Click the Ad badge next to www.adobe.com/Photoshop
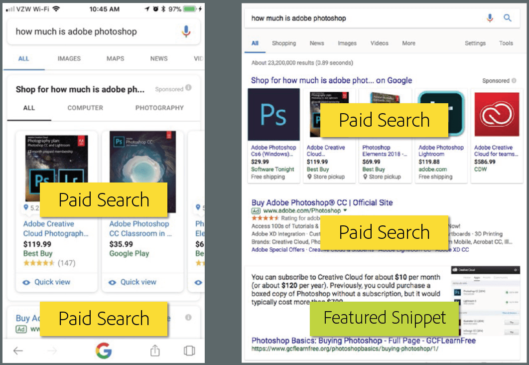Image resolution: width=529 pixels, height=365 pixels. (256, 211)
